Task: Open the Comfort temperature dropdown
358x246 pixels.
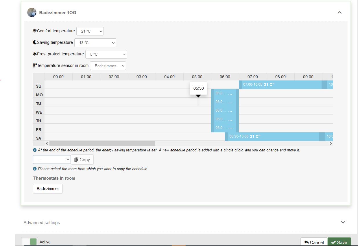Action: (x=90, y=31)
